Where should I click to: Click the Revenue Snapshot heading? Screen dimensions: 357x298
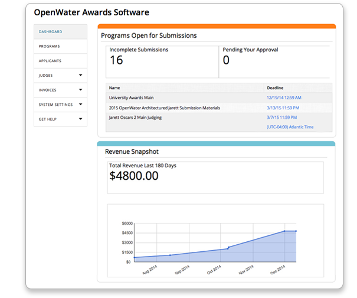coord(132,151)
